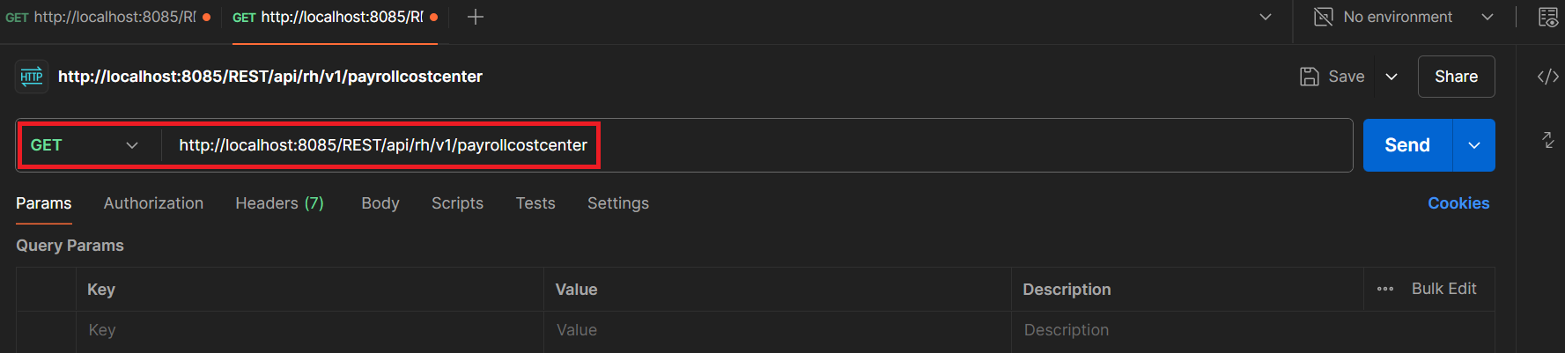This screenshot has height=353, width=1565.
Task: Click the HTTP request type icon
Action: coord(32,77)
